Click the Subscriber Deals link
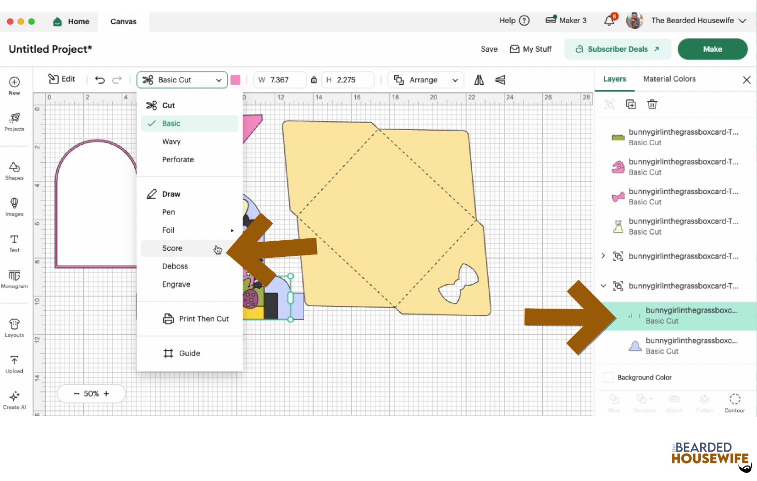 pyautogui.click(x=617, y=49)
